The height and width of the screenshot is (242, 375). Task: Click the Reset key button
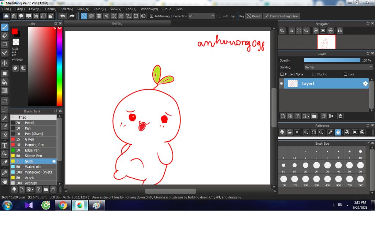coord(253,16)
